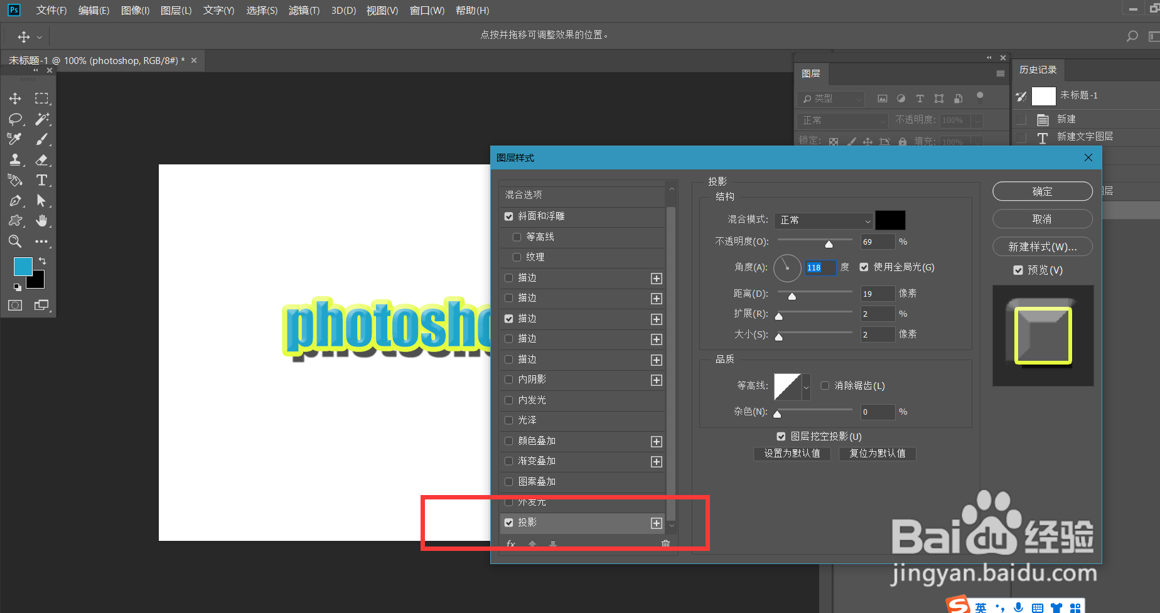Screen dimensions: 1160x613
Task: Click 设置为默认值 button
Action: [792, 454]
